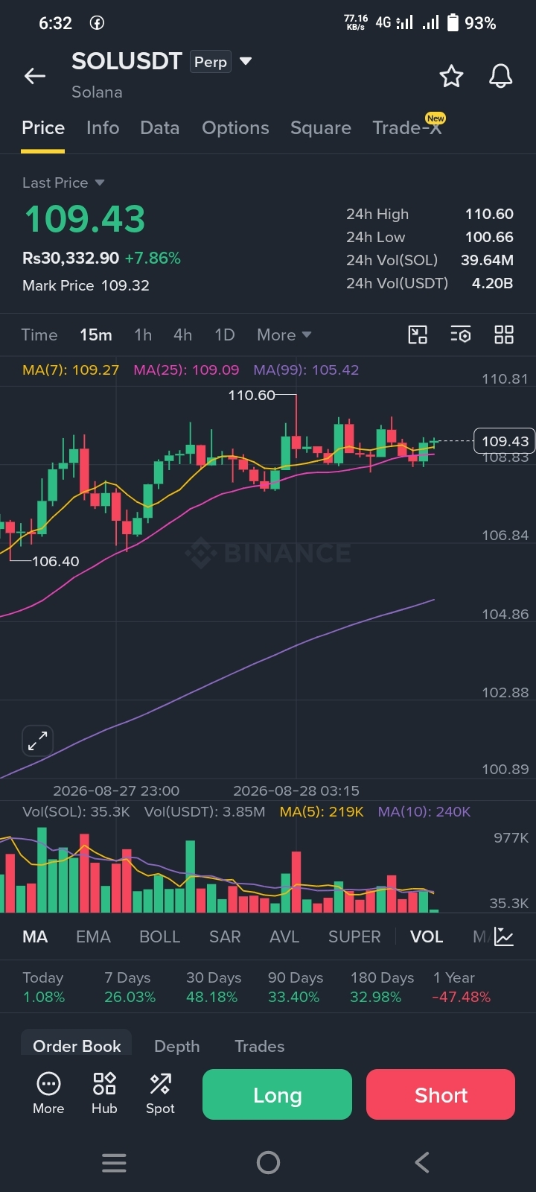Open the Square tab
Image resolution: width=536 pixels, height=1192 pixels.
(321, 128)
